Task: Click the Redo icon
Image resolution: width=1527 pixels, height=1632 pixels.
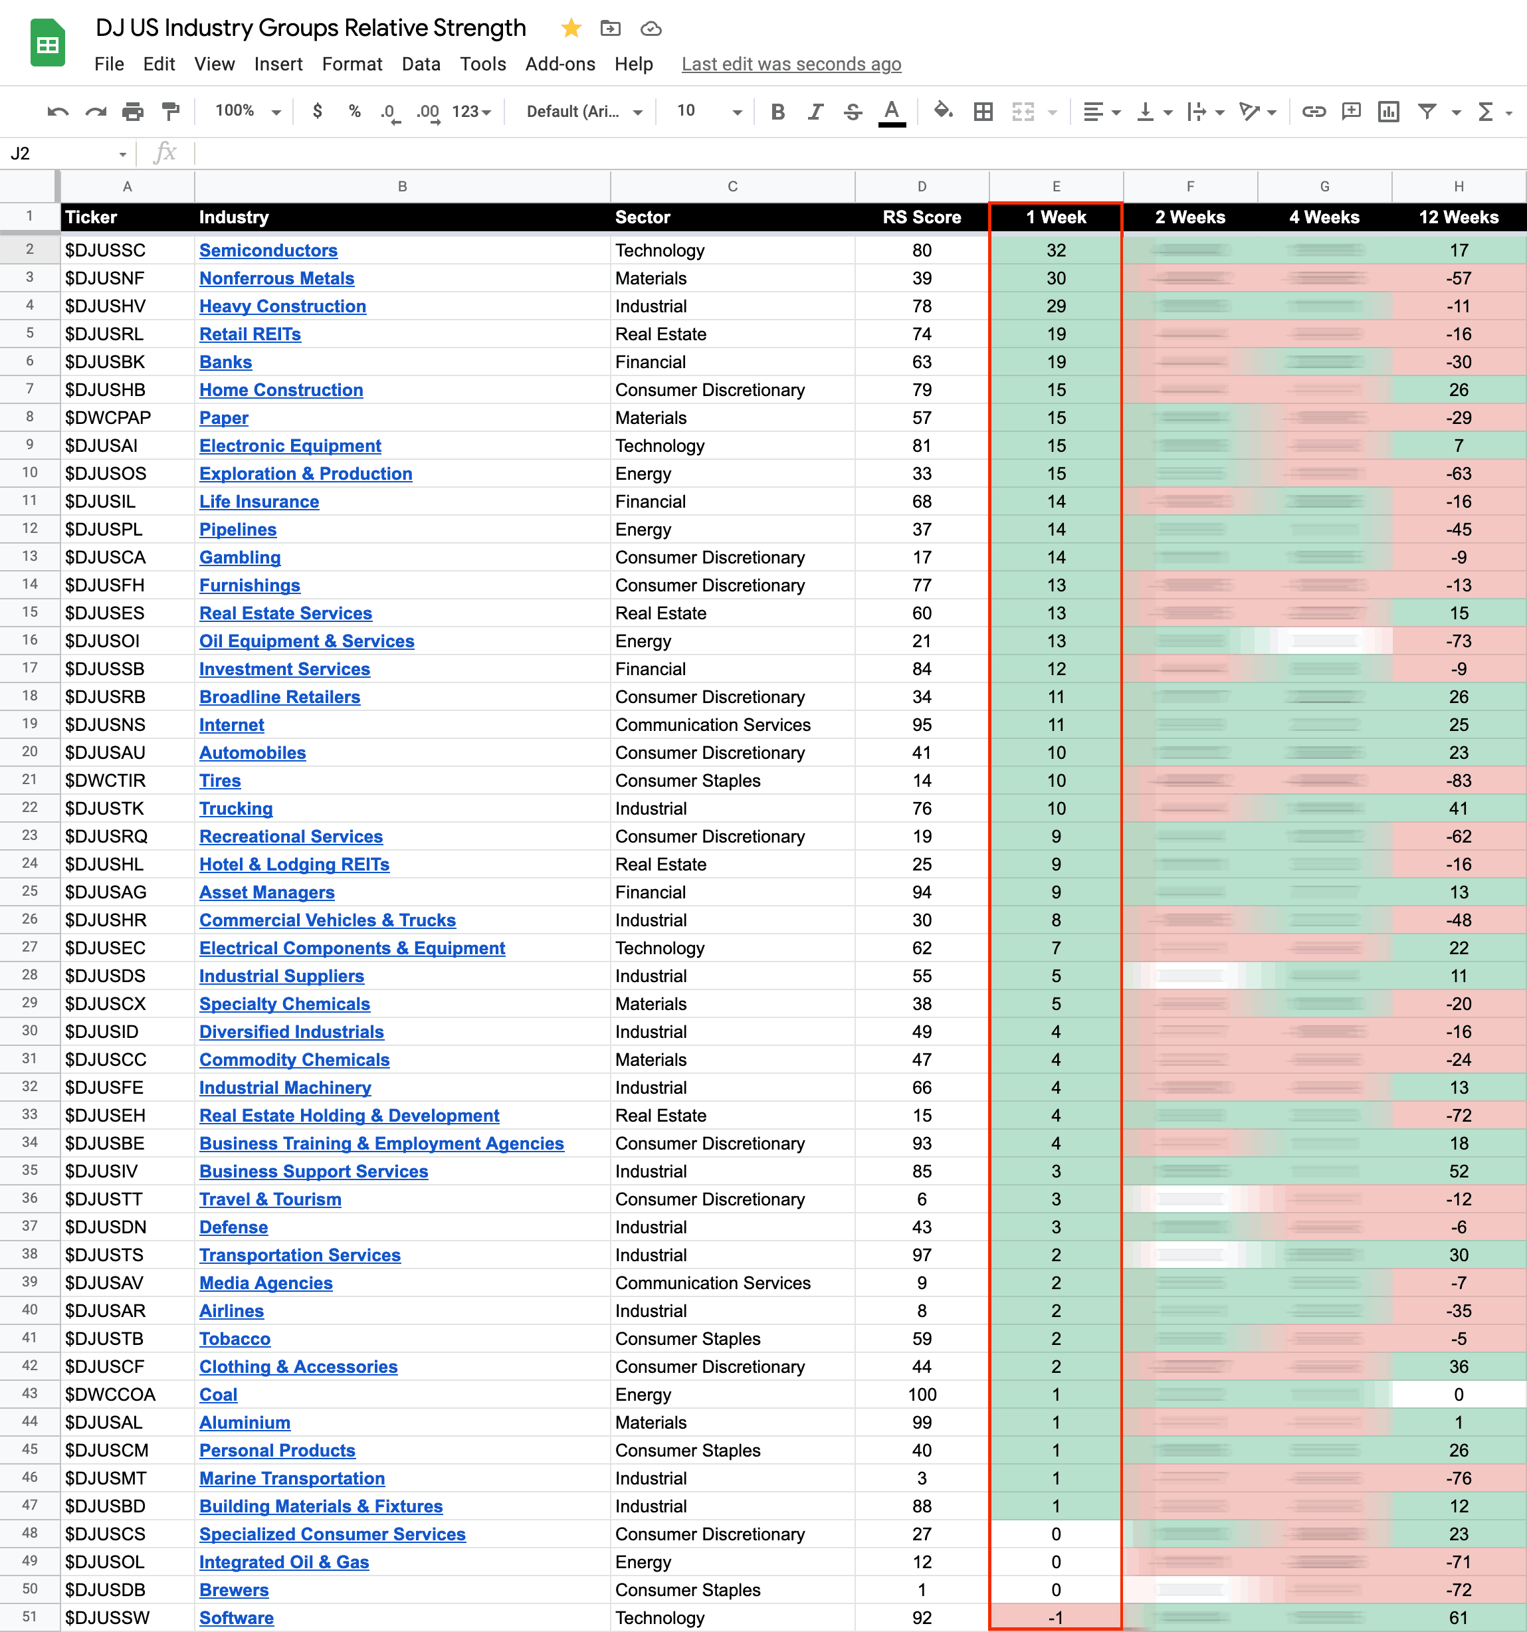Action: click(x=96, y=112)
